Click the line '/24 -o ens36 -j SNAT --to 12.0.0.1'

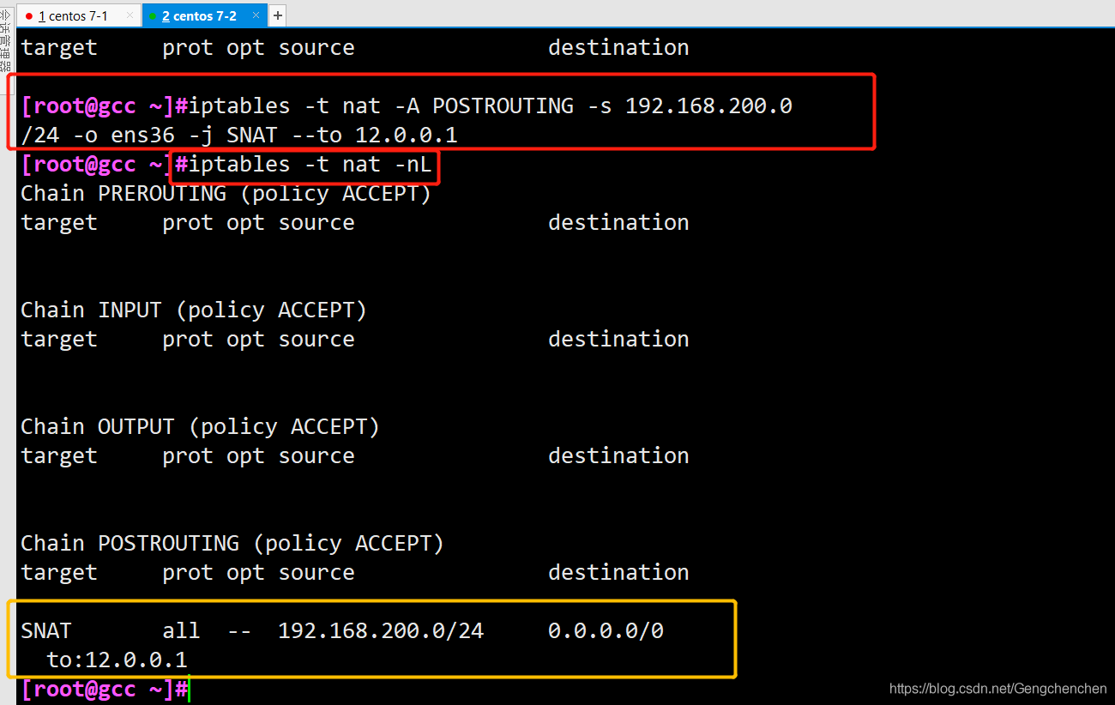click(x=239, y=136)
